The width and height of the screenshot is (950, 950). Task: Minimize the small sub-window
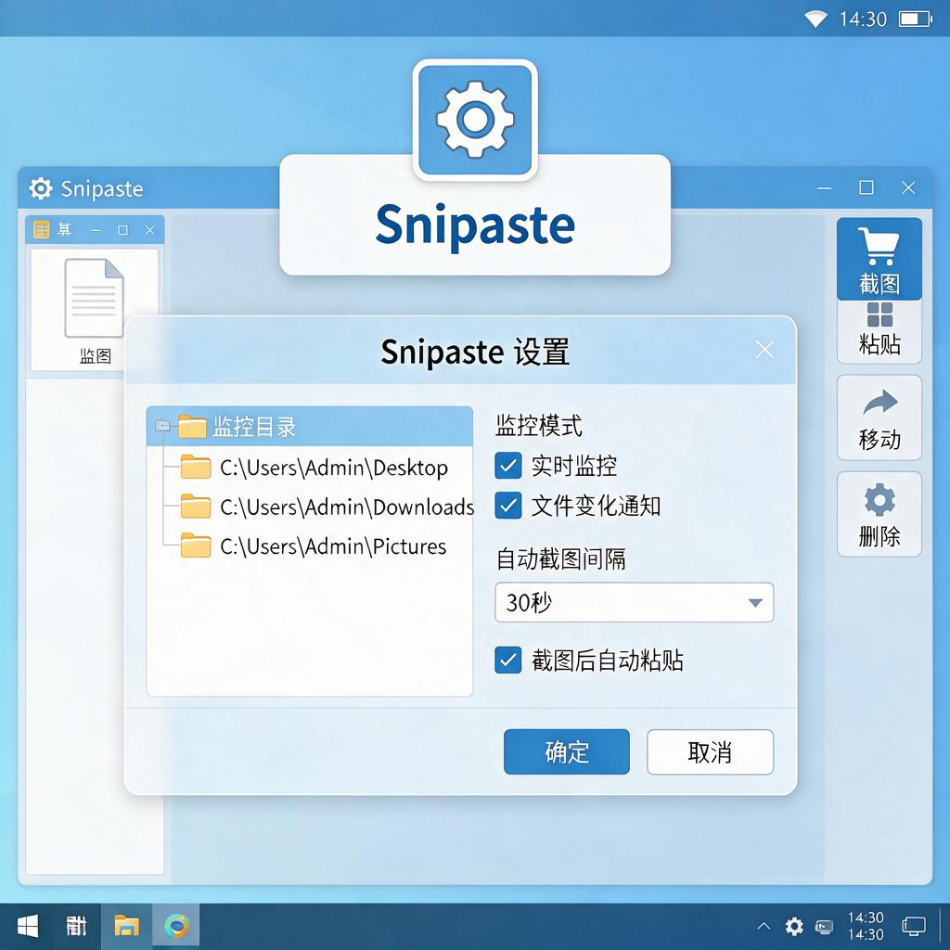96,230
